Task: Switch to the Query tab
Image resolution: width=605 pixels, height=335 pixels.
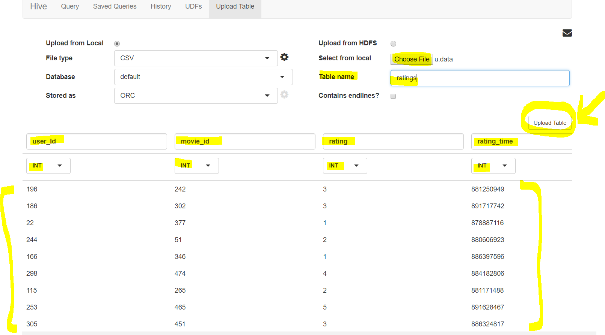Action: pyautogui.click(x=70, y=6)
